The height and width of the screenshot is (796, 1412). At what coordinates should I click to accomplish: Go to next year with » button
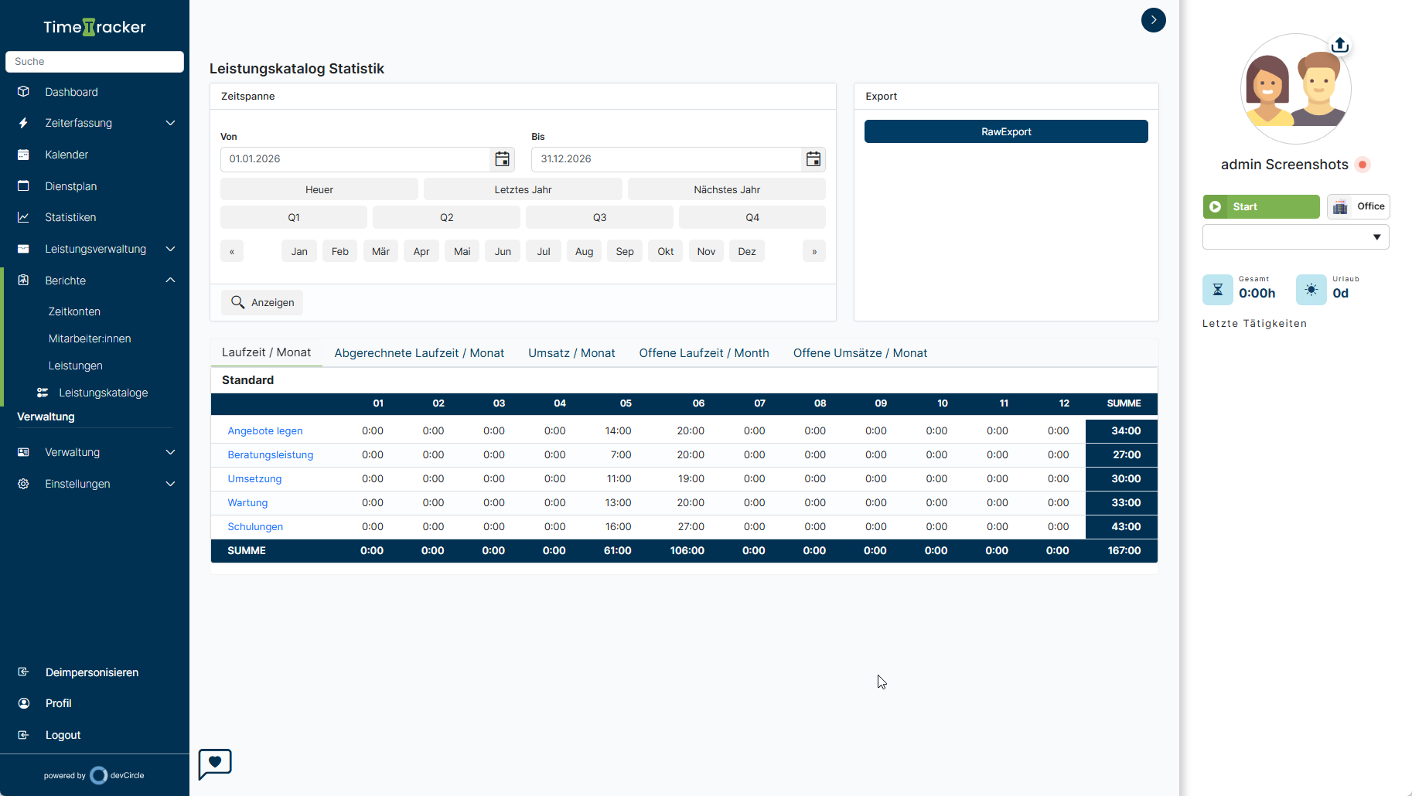(x=814, y=251)
